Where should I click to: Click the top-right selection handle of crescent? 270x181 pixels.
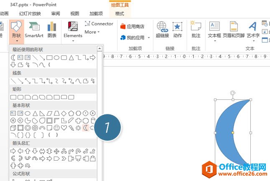(251, 99)
